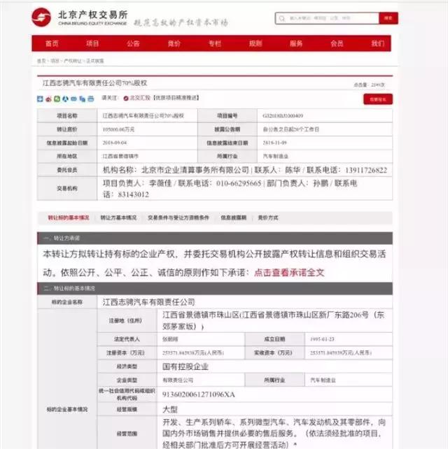
Task: Click the 国有控股企业 economic type value
Action: (185, 366)
